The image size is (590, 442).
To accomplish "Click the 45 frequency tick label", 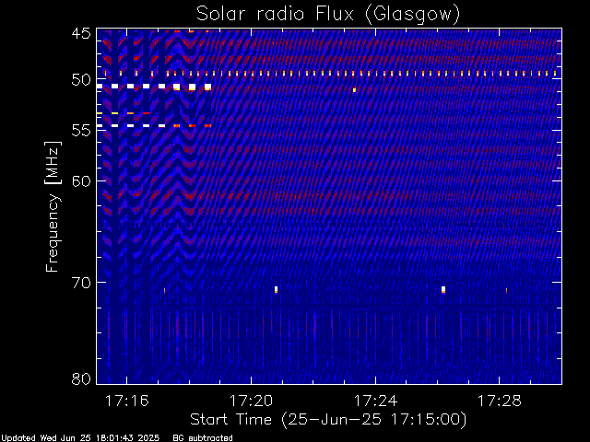I will [x=81, y=33].
